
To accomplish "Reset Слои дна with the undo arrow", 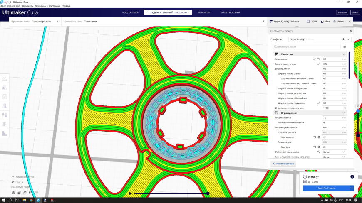I will (x=315, y=147).
